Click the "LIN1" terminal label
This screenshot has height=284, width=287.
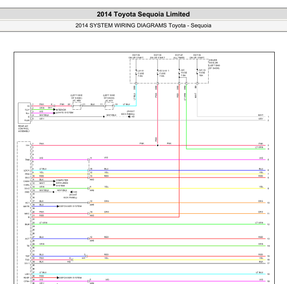(x=27, y=274)
